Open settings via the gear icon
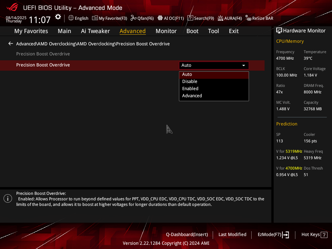Viewport: 332px width, 249px height. 58,17
